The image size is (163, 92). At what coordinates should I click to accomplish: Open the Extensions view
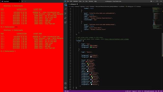coord(65,22)
